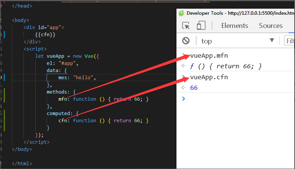The image size is (295, 169).
Task: Open the Elements tab
Action: coord(235,26)
